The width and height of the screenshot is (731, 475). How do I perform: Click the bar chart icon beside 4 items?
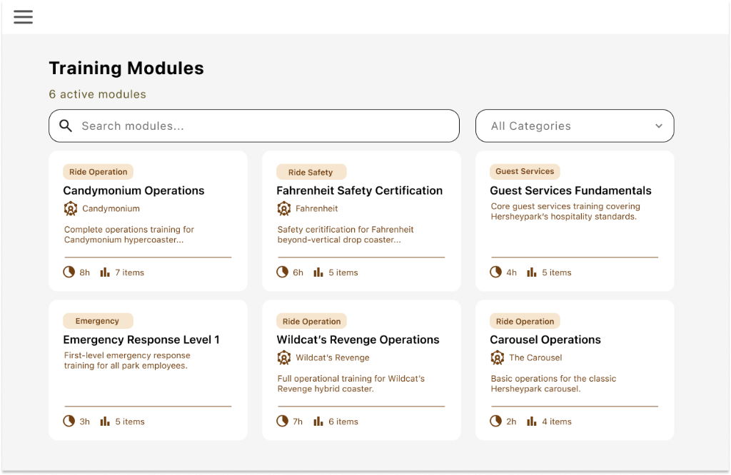(532, 421)
